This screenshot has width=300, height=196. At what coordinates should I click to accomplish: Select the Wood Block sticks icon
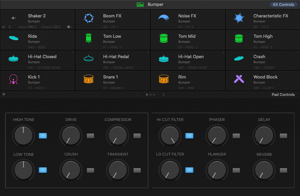(239, 79)
